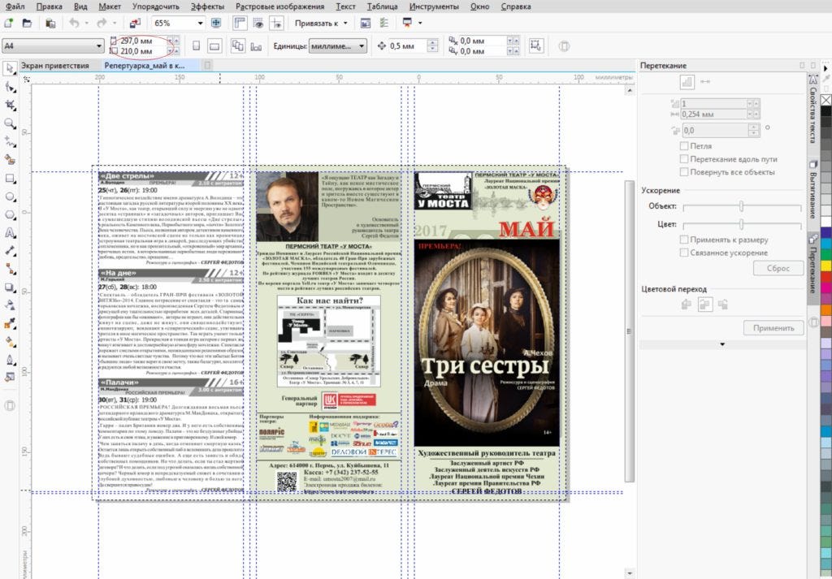The width and height of the screenshot is (832, 579).
Task: Open the Вытягивание docker tab
Action: [x=812, y=192]
